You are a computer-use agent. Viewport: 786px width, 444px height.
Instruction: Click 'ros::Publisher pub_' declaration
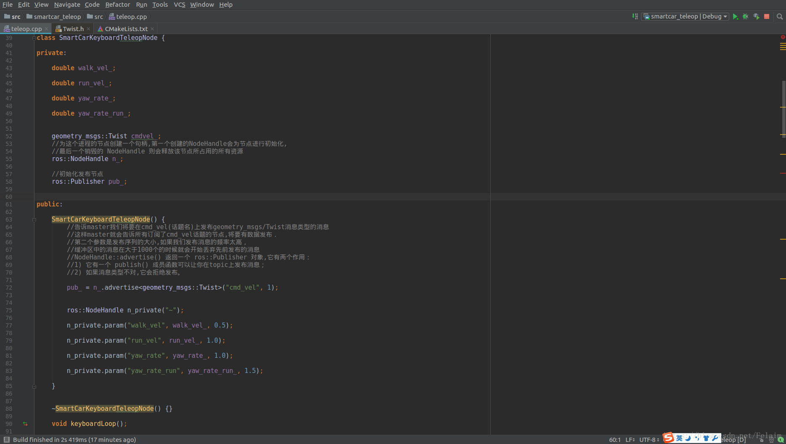[89, 182]
